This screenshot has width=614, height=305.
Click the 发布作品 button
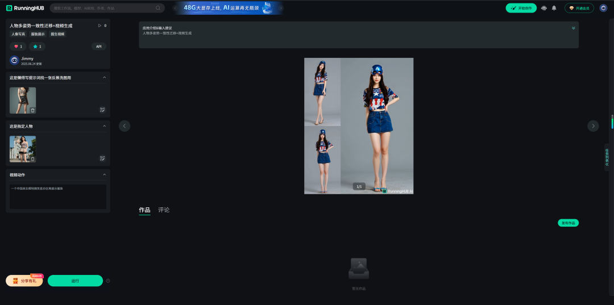[568, 223]
